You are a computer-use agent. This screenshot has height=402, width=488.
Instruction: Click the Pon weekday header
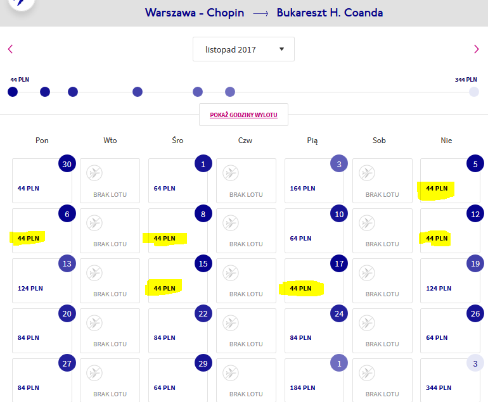42,141
